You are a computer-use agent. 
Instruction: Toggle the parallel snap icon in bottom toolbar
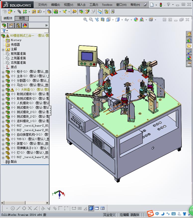pyautogui.click(x=55, y=208)
